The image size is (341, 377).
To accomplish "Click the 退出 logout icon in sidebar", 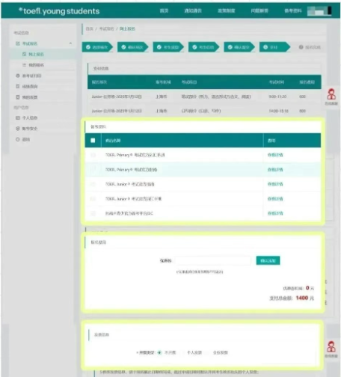I will click(x=18, y=139).
